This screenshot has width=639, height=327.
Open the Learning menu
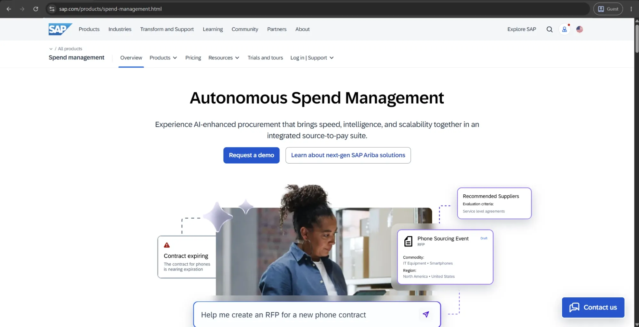pyautogui.click(x=213, y=29)
